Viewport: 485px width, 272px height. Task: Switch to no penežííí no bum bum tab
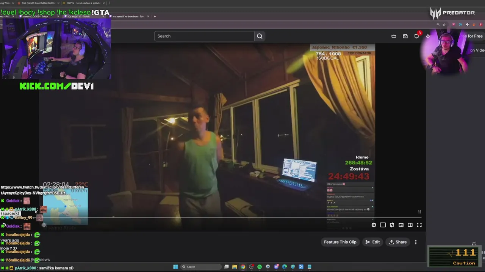coord(128,16)
